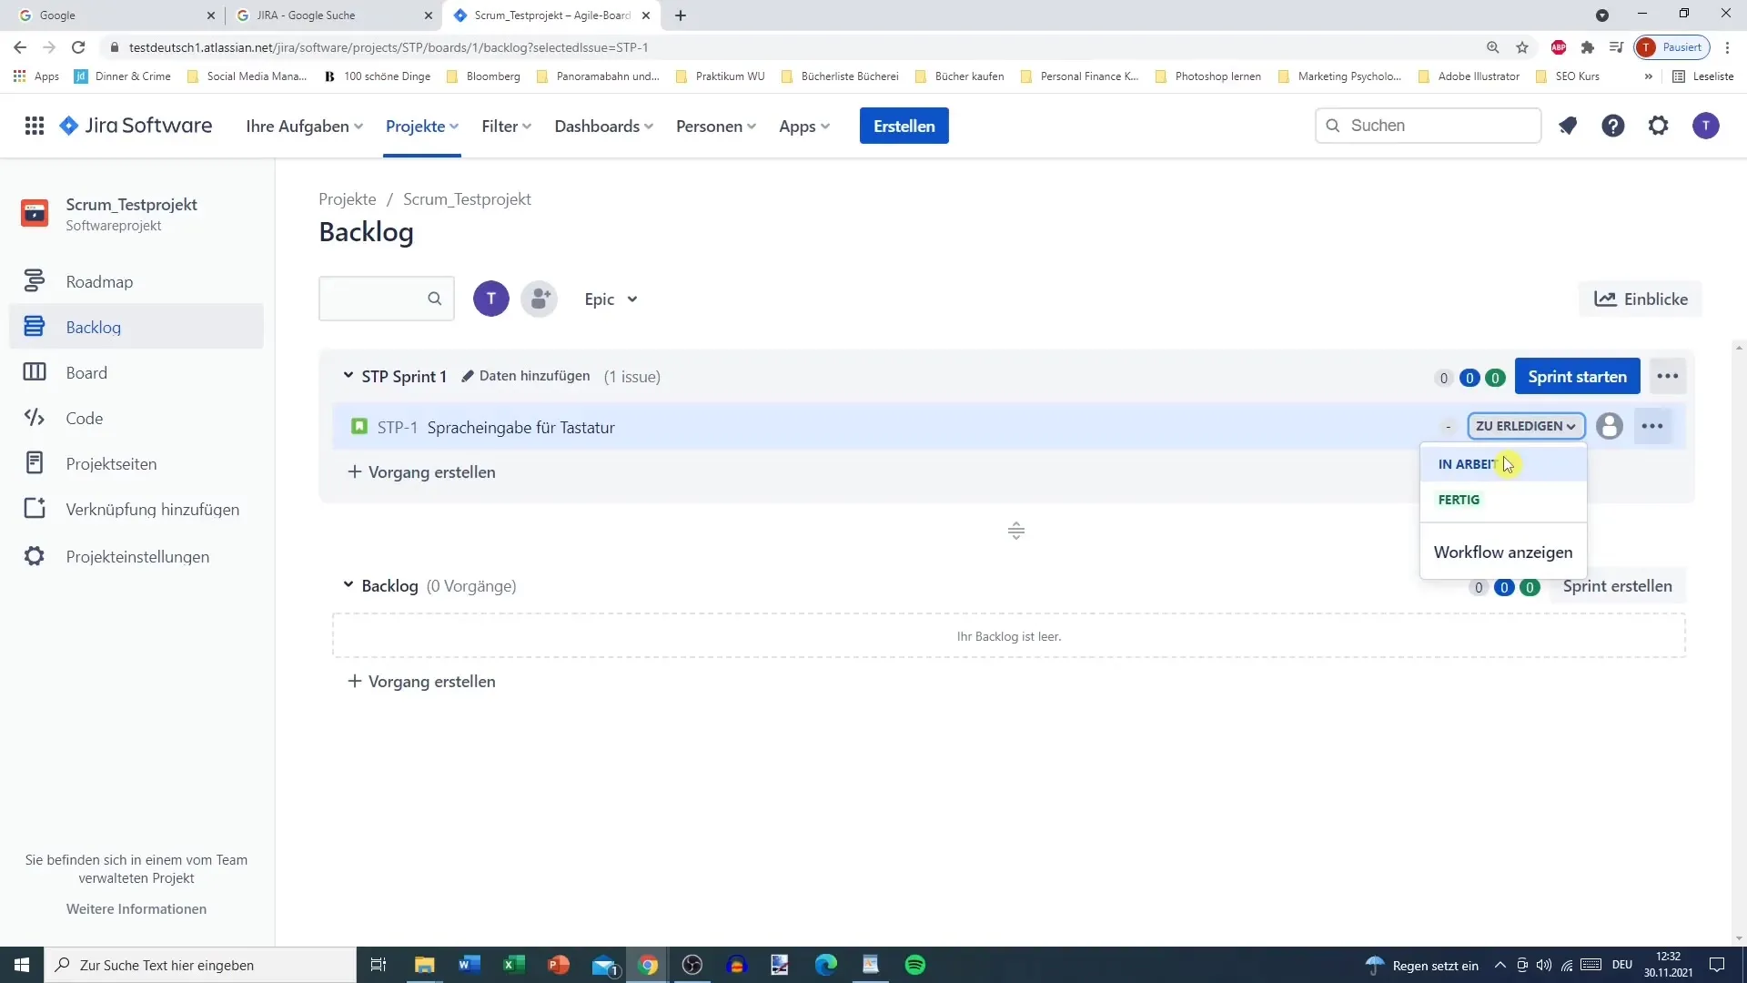The image size is (1747, 983).
Task: Open the three-dot menu of issue STP-1
Action: tap(1652, 426)
